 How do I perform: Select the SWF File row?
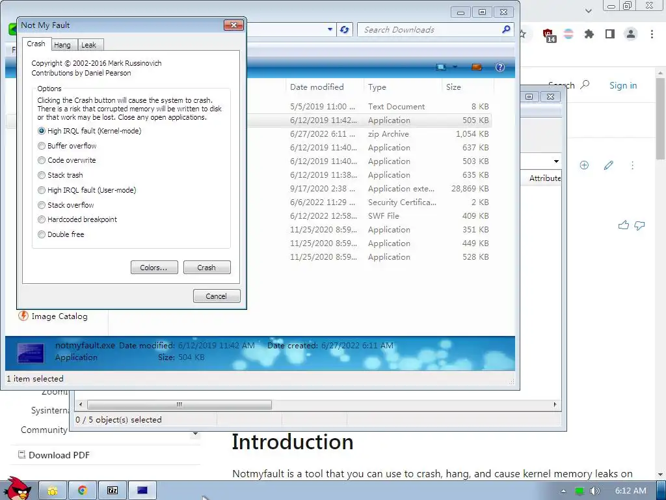coord(369,216)
